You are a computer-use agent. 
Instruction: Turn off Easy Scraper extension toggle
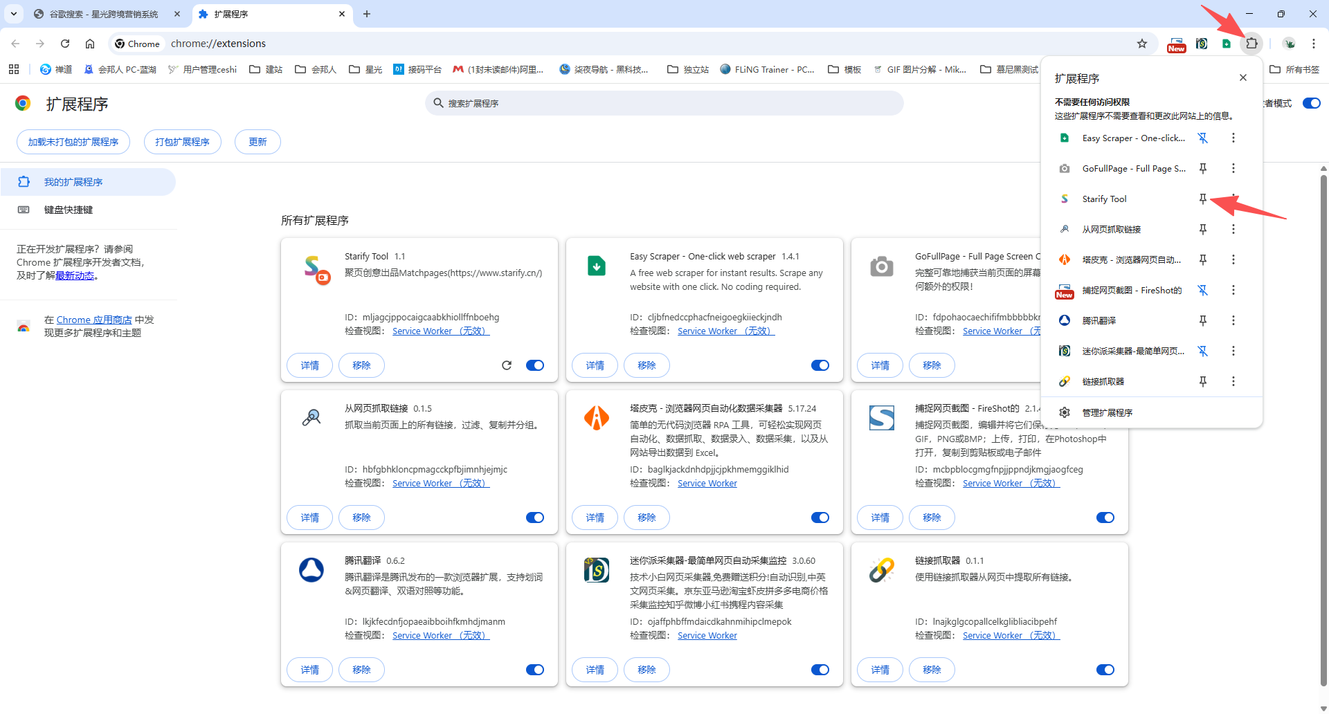click(820, 365)
